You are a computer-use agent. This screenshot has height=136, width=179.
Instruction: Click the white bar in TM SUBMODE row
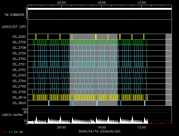click(99, 9)
